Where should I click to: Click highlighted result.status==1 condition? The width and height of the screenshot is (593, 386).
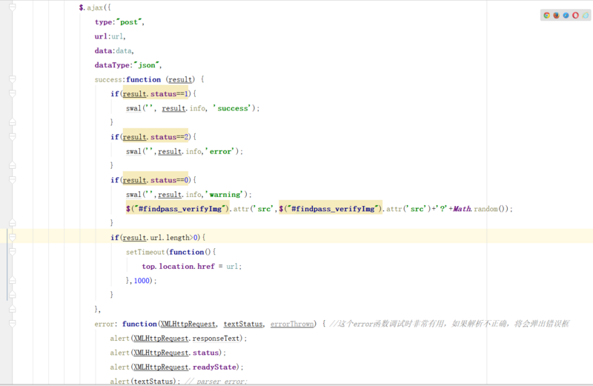point(155,94)
